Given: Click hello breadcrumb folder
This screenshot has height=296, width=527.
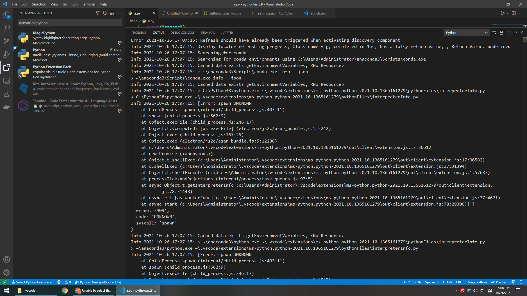Looking at the screenshot, I should point(133,21).
